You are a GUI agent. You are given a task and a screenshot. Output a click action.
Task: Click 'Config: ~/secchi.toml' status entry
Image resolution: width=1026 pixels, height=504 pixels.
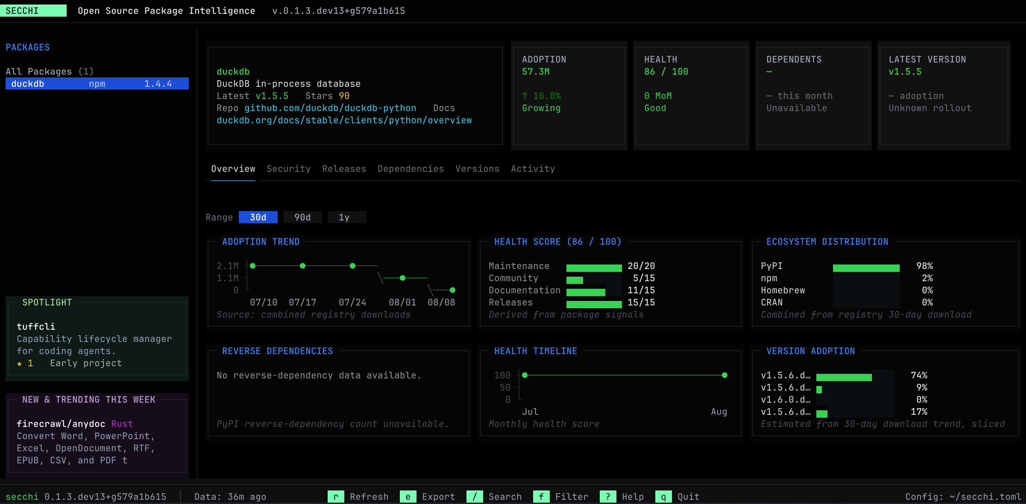tap(963, 496)
